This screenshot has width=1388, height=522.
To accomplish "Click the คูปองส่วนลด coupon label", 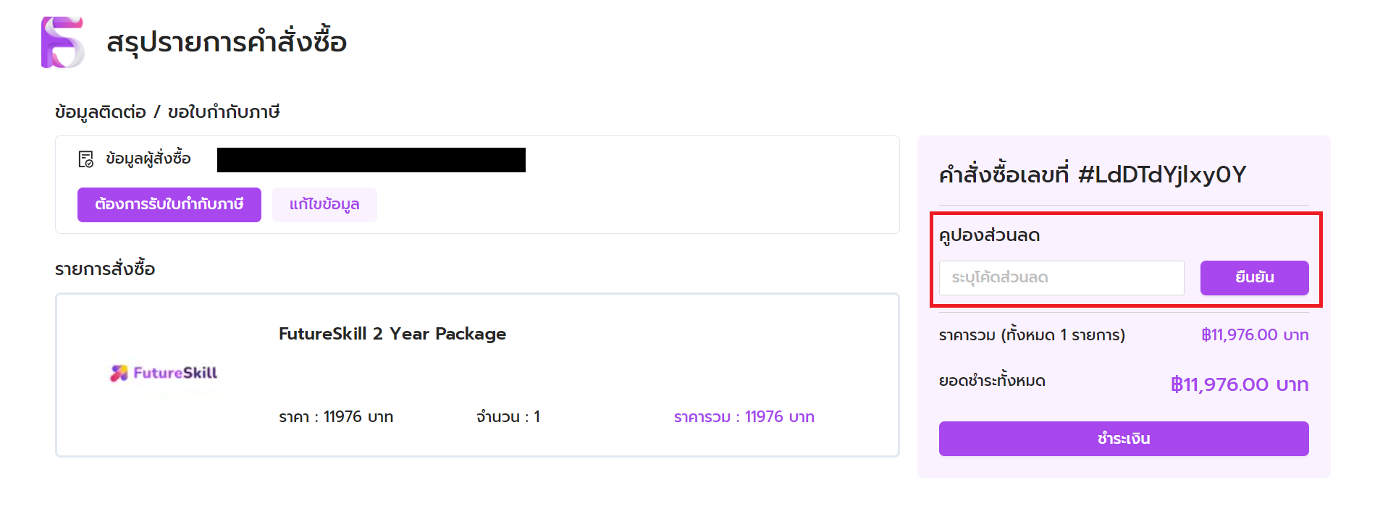I will (989, 235).
